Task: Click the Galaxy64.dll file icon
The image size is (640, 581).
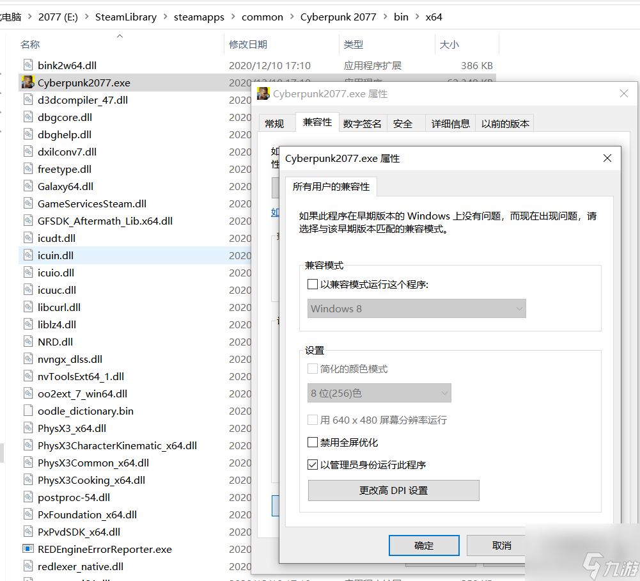Action: tap(28, 186)
